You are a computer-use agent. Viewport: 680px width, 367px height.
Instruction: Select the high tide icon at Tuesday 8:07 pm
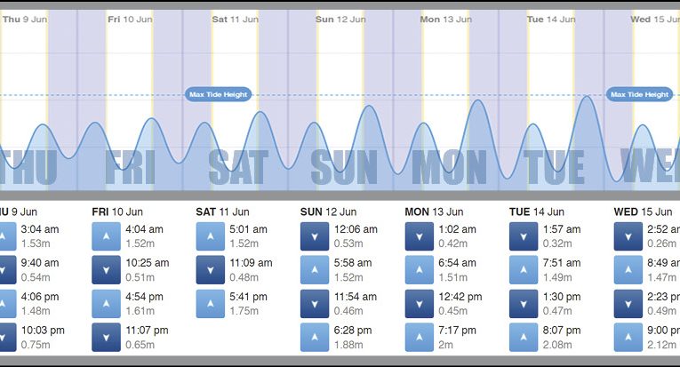523,337
